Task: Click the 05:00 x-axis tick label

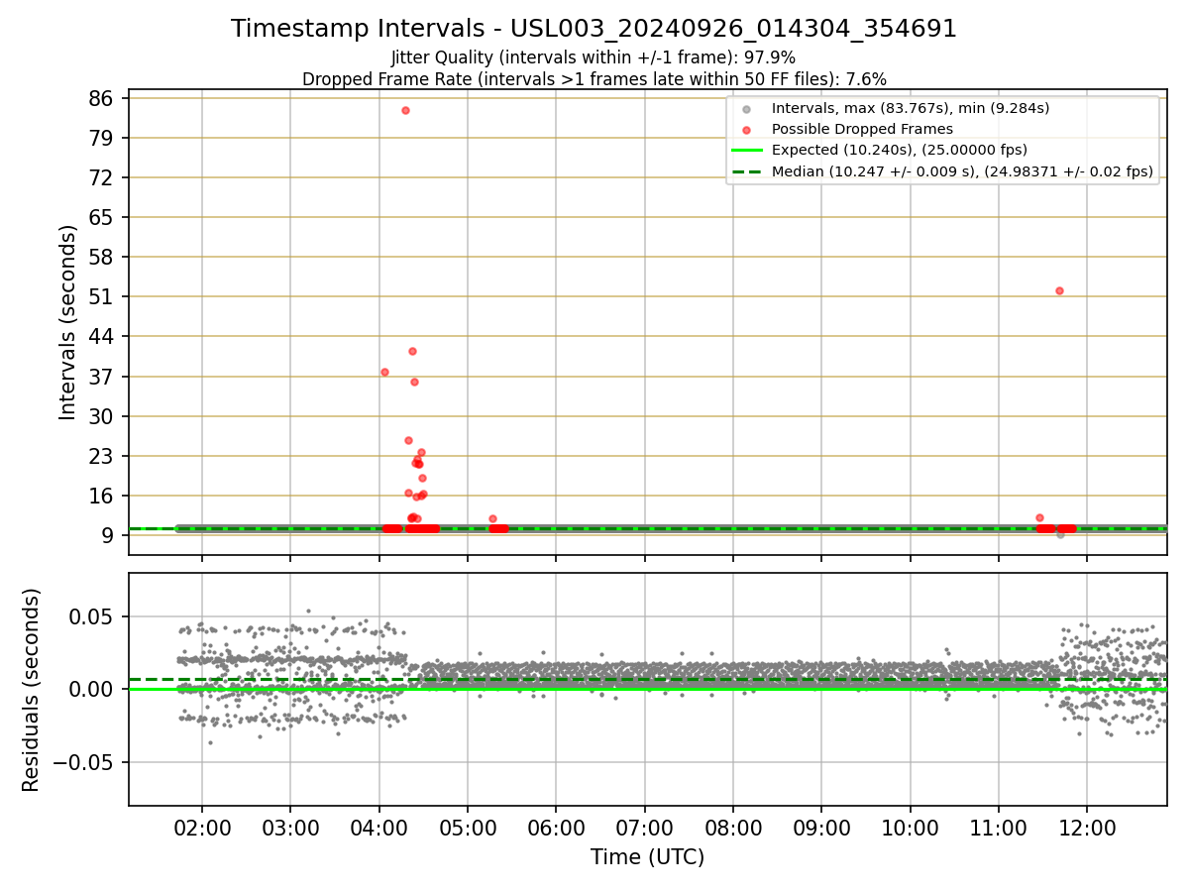Action: tap(468, 828)
